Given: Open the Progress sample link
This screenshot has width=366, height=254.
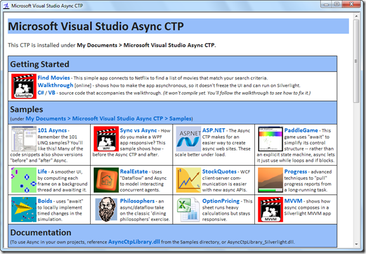Looking at the screenshot, I should 296,171.
